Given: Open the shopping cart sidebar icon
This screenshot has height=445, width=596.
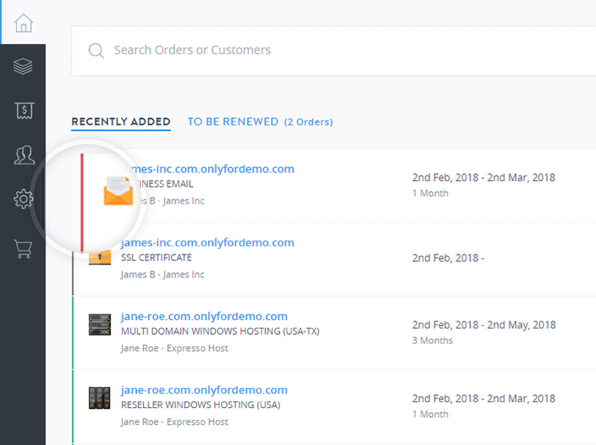Looking at the screenshot, I should coord(23,249).
